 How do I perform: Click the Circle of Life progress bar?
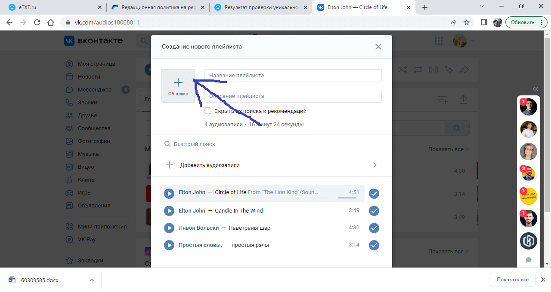point(347,198)
